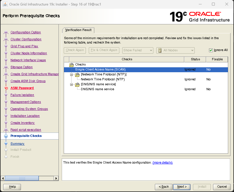Click the Prerequisite Checks current step bullet
This screenshot has width=234, height=192.
pos(6,136)
